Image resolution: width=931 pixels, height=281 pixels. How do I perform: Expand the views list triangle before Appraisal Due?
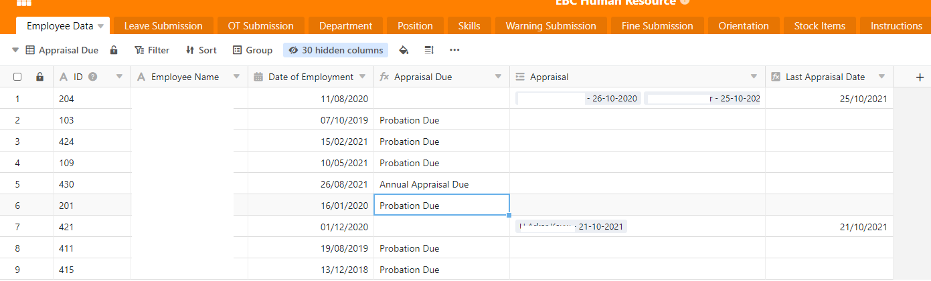pyautogui.click(x=15, y=50)
